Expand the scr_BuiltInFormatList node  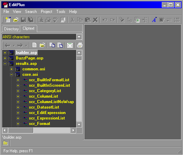18,80
